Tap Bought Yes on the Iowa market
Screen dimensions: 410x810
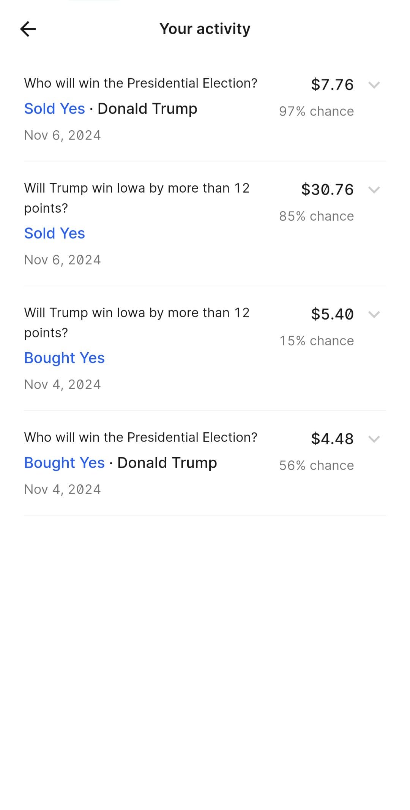pos(65,358)
